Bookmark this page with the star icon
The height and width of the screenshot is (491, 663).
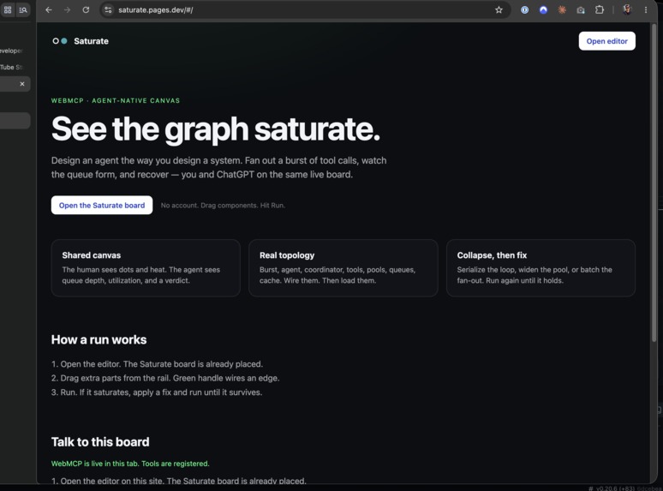pyautogui.click(x=499, y=9)
